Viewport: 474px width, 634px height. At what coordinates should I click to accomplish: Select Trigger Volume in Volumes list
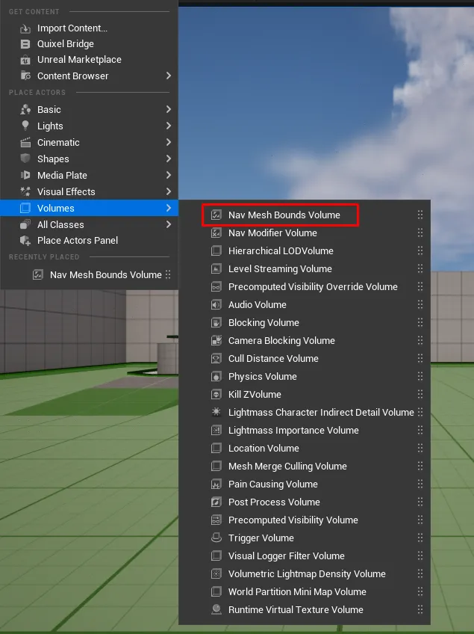tap(261, 538)
